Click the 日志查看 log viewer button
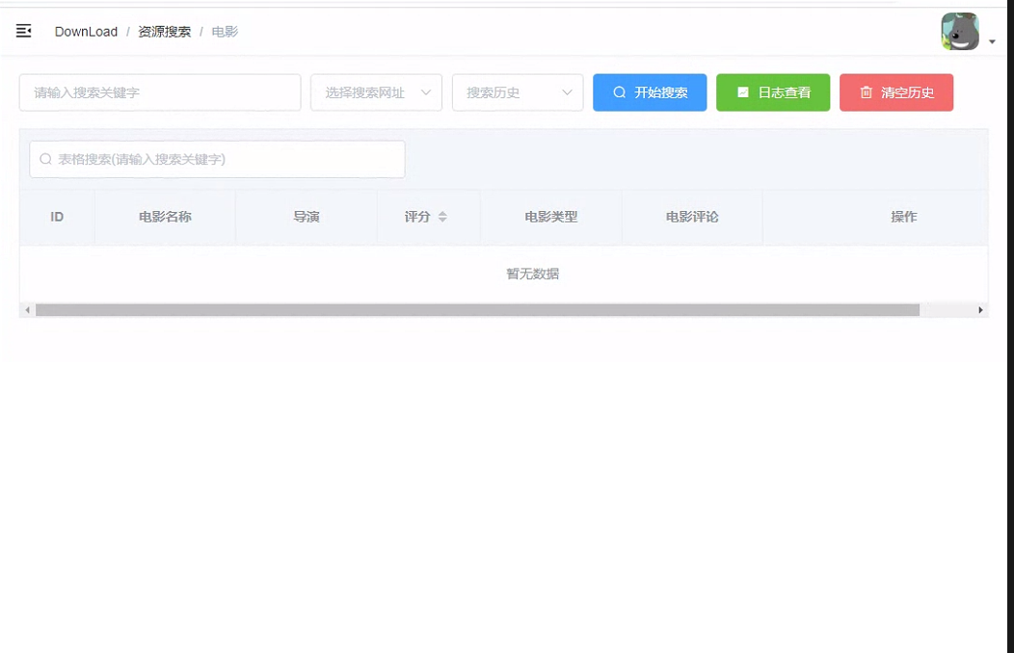This screenshot has height=653, width=1014. pos(773,92)
